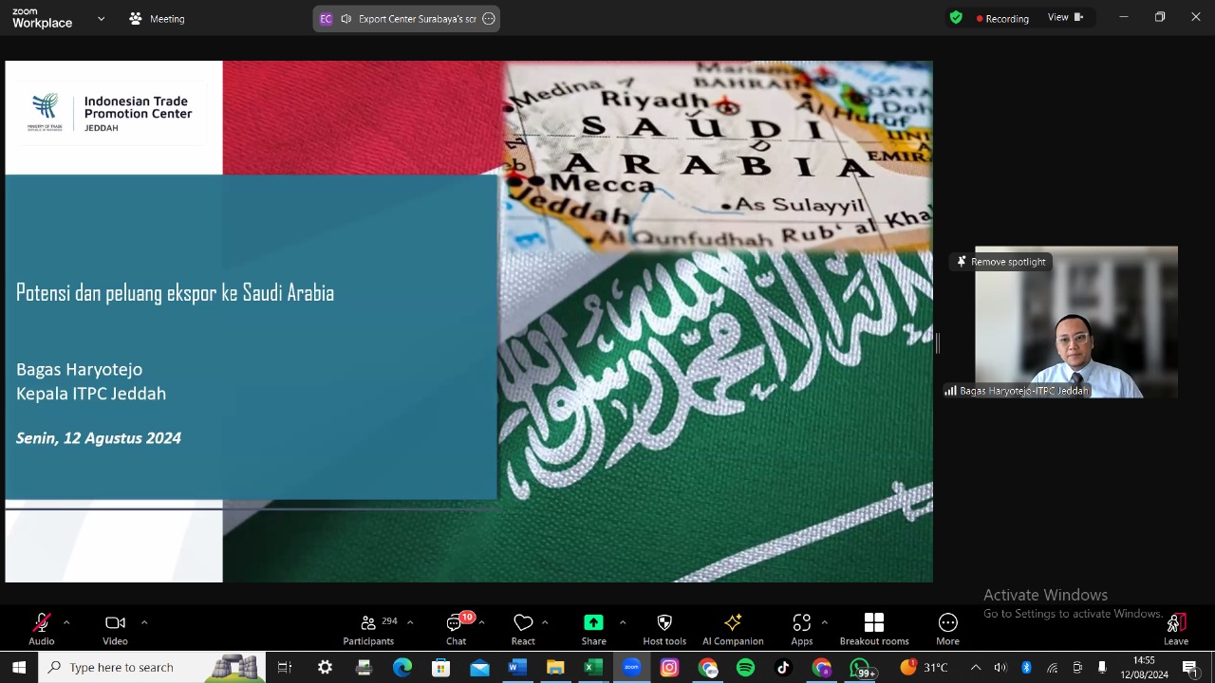Expand the React options caret

pos(545,622)
